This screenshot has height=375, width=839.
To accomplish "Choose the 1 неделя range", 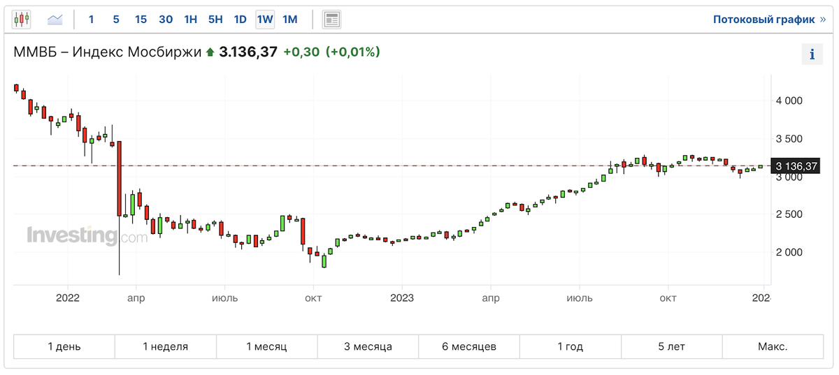I will point(166,346).
